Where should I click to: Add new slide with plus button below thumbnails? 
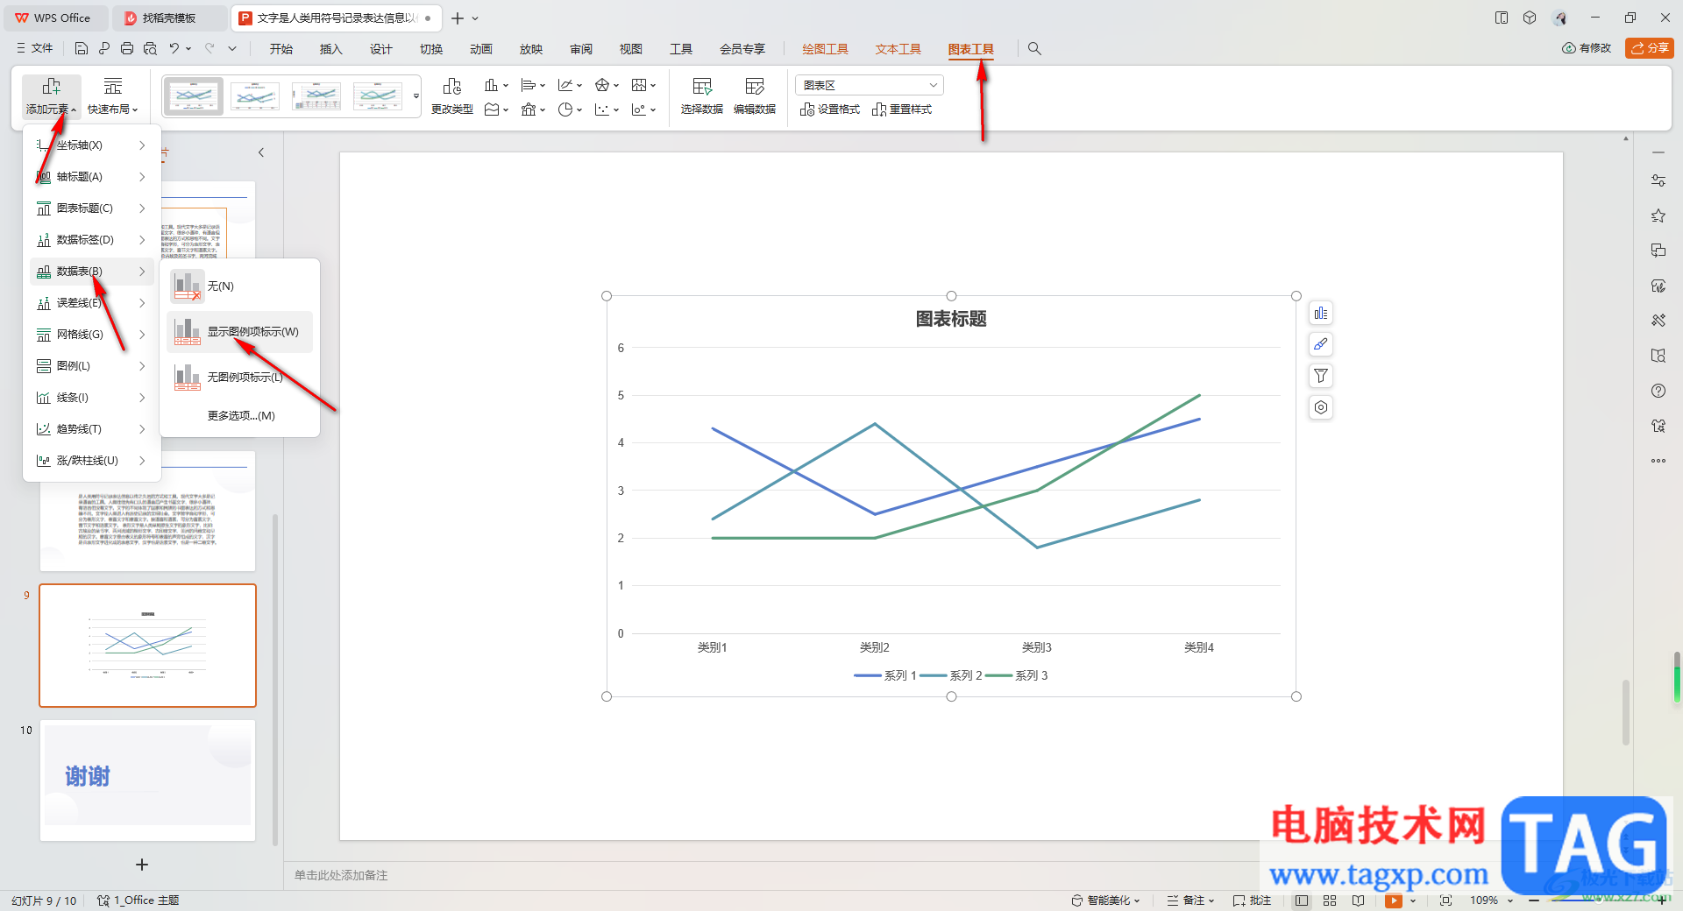(x=142, y=865)
